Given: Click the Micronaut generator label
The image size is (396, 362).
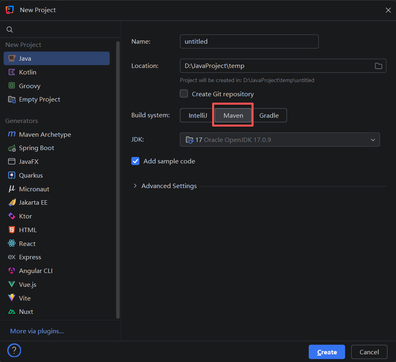Looking at the screenshot, I should coord(34,189).
